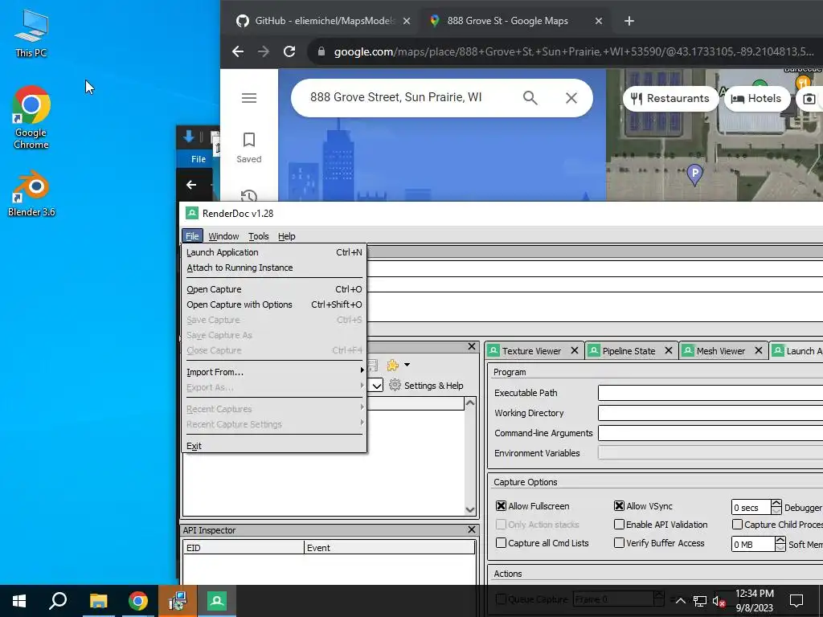Open RenderDoc Tools menu
Screen dimensions: 823x617
click(x=258, y=236)
